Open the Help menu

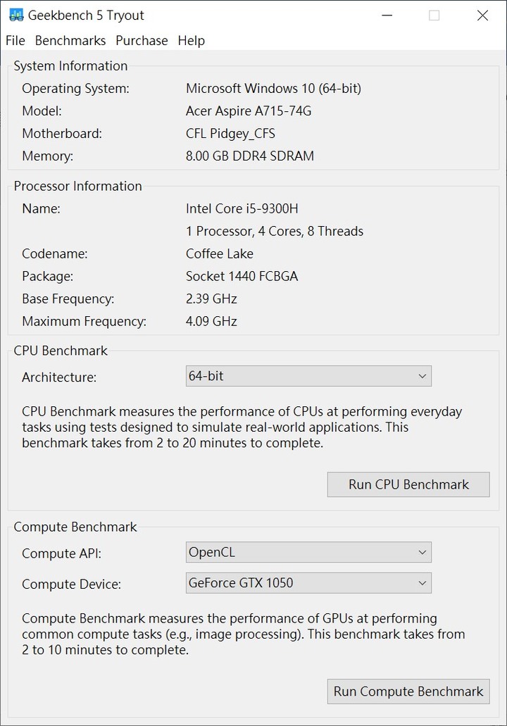[x=192, y=41]
